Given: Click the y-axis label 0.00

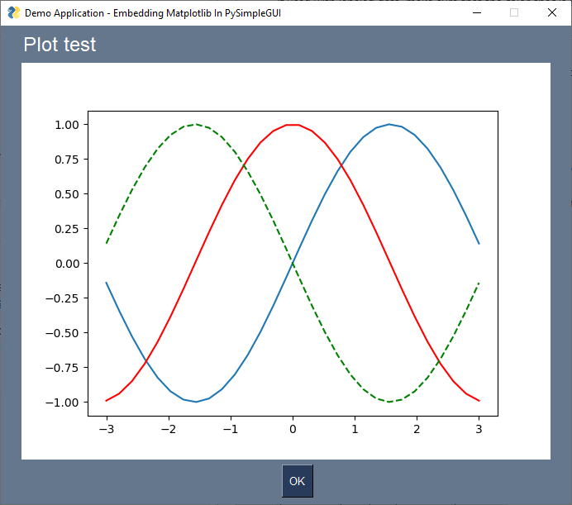Looking at the screenshot, I should point(67,264).
